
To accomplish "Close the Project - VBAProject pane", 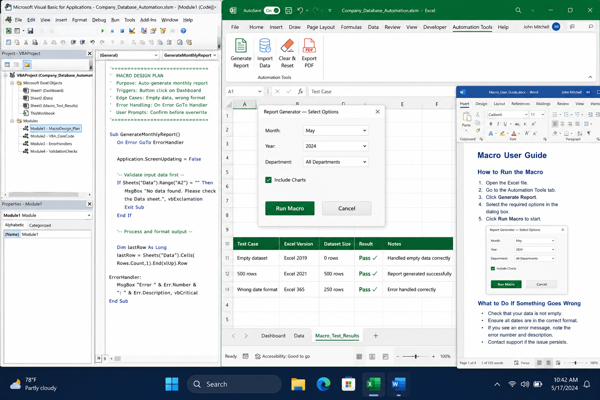I will pyautogui.click(x=89, y=54).
